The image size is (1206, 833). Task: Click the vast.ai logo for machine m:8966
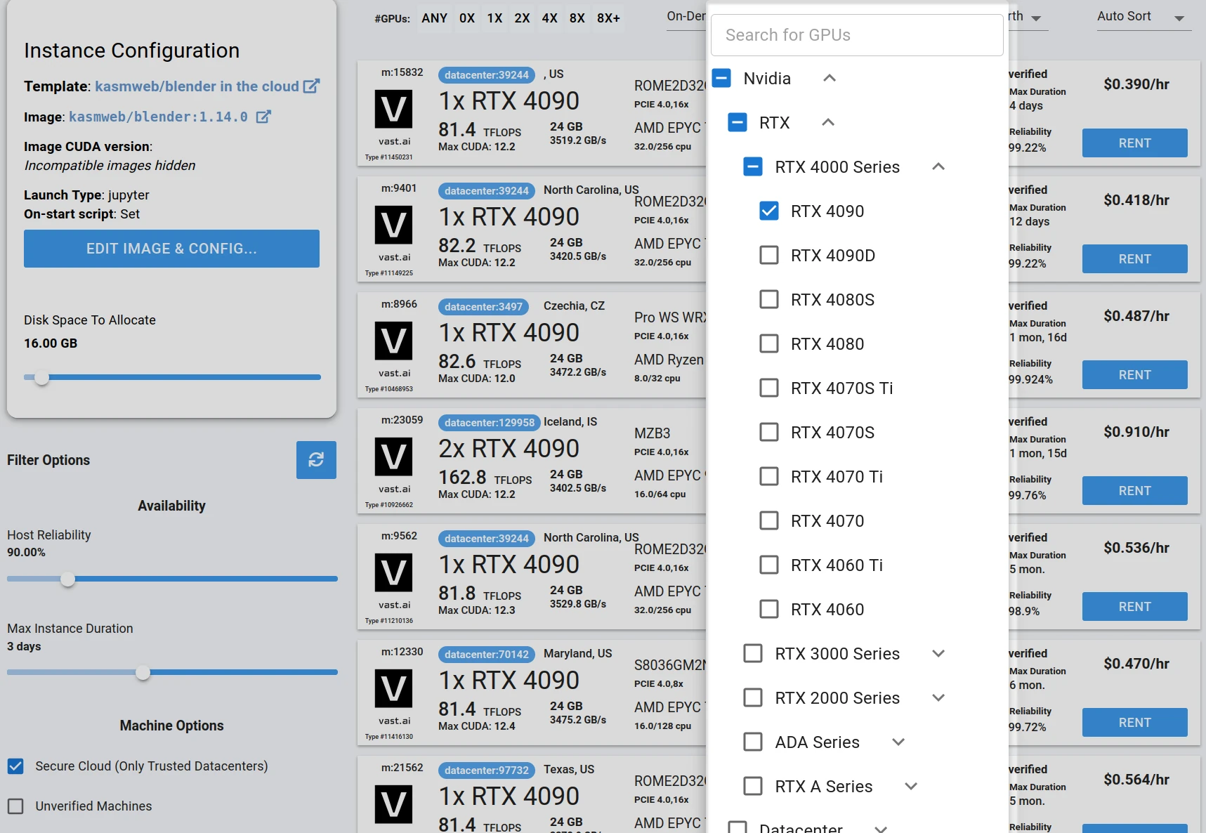(x=393, y=341)
